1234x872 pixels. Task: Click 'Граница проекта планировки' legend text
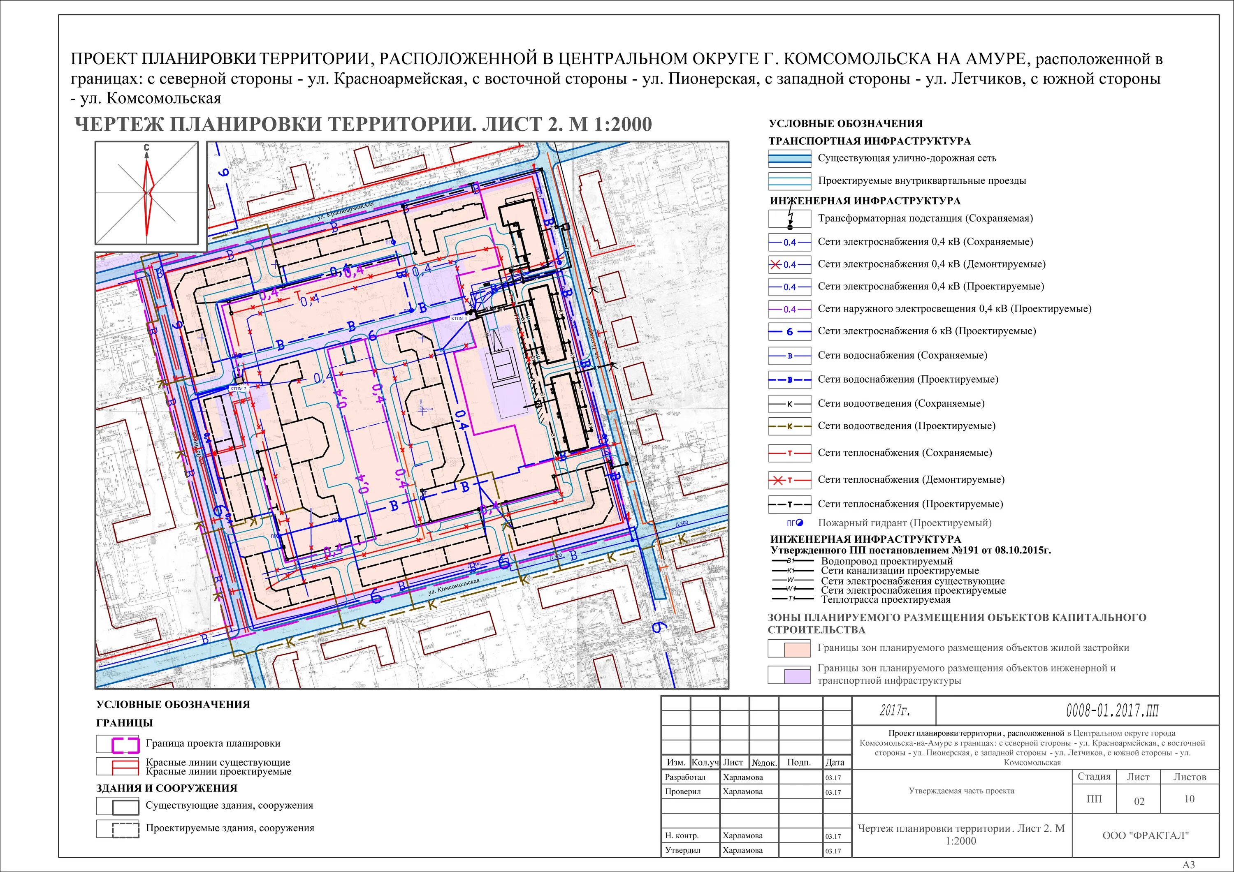tap(213, 744)
